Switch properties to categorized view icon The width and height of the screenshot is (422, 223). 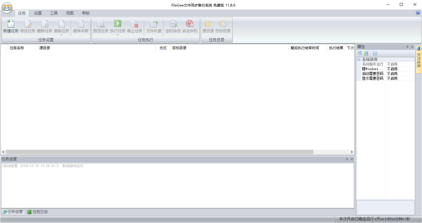360,53
